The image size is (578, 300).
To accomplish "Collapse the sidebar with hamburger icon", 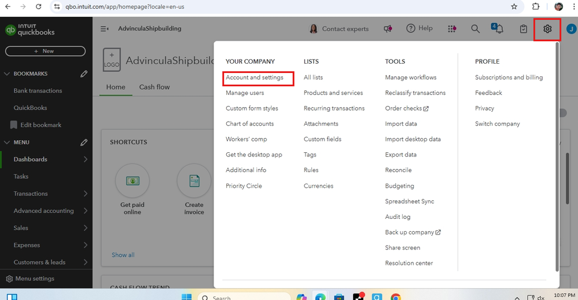I will pos(104,29).
